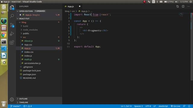Open serviceWorker.js in the file tree
Viewport: 193px width, 108px height.
pyautogui.click(x=39, y=63)
